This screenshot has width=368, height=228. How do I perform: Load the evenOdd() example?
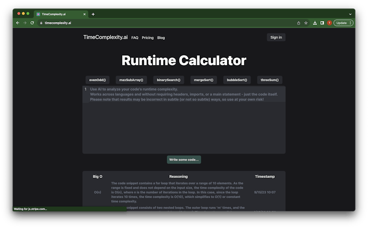point(98,80)
